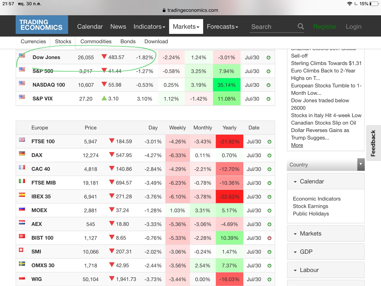Click the French flag beside CAC 40
This screenshot has width=381, height=286.
pyautogui.click(x=22, y=167)
